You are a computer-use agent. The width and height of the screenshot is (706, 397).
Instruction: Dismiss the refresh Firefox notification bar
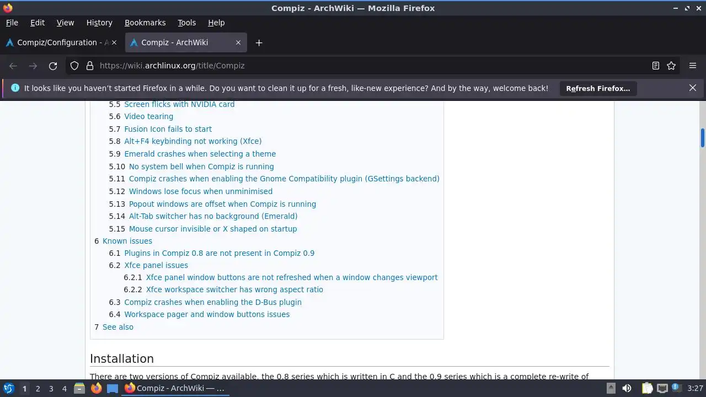(693, 88)
